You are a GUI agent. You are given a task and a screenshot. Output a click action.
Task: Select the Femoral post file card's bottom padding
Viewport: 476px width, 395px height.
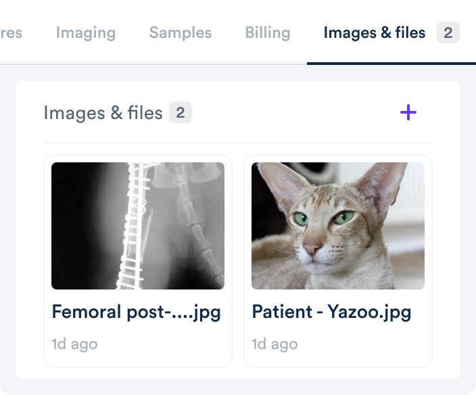coord(138,359)
